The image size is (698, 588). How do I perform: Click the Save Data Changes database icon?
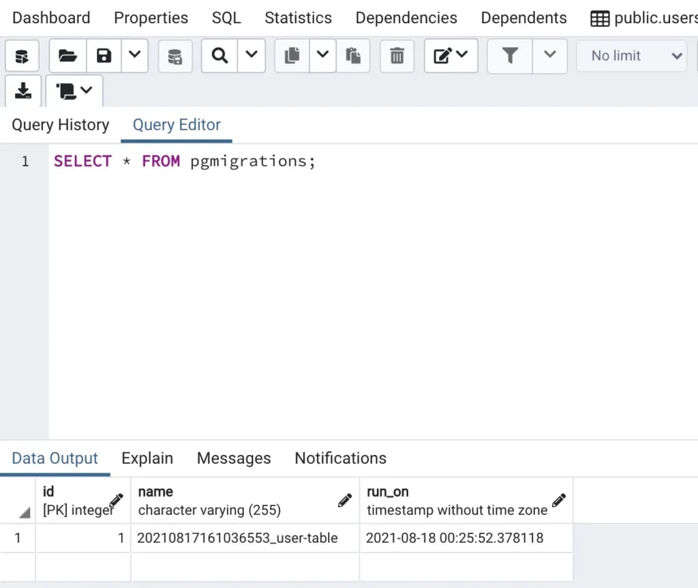[175, 56]
